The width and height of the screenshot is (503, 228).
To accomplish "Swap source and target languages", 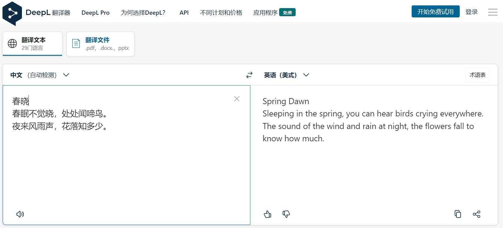I will [x=249, y=75].
